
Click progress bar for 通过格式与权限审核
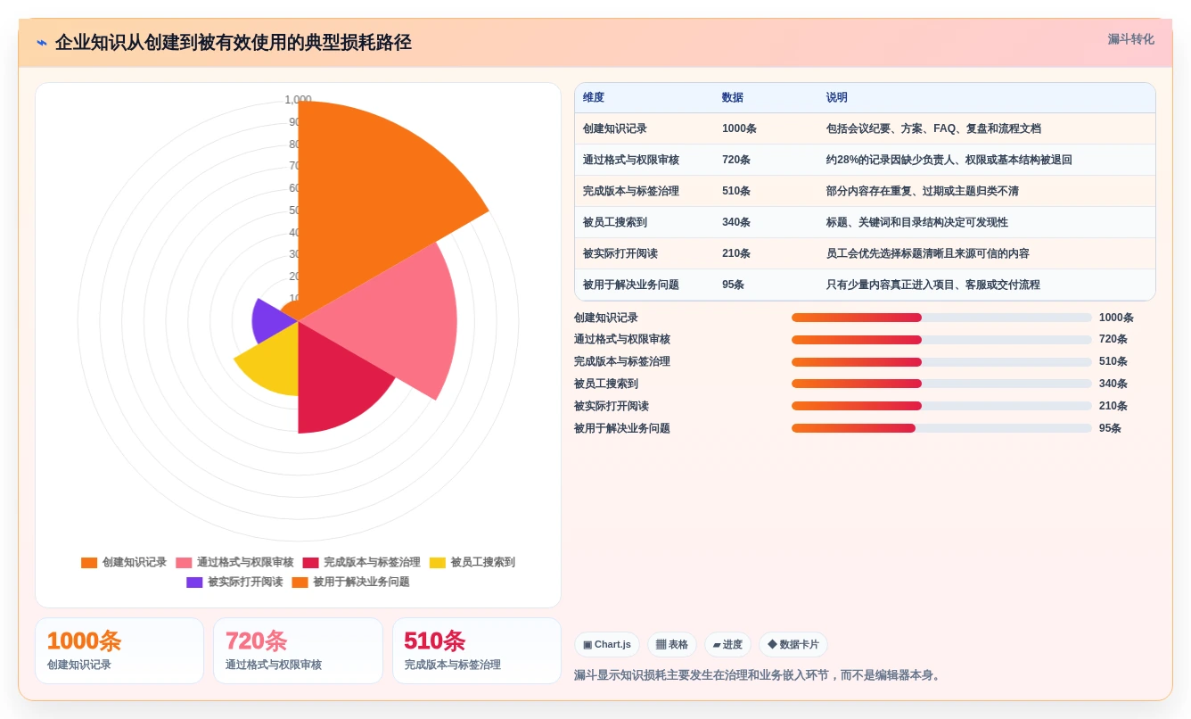pyautogui.click(x=941, y=340)
